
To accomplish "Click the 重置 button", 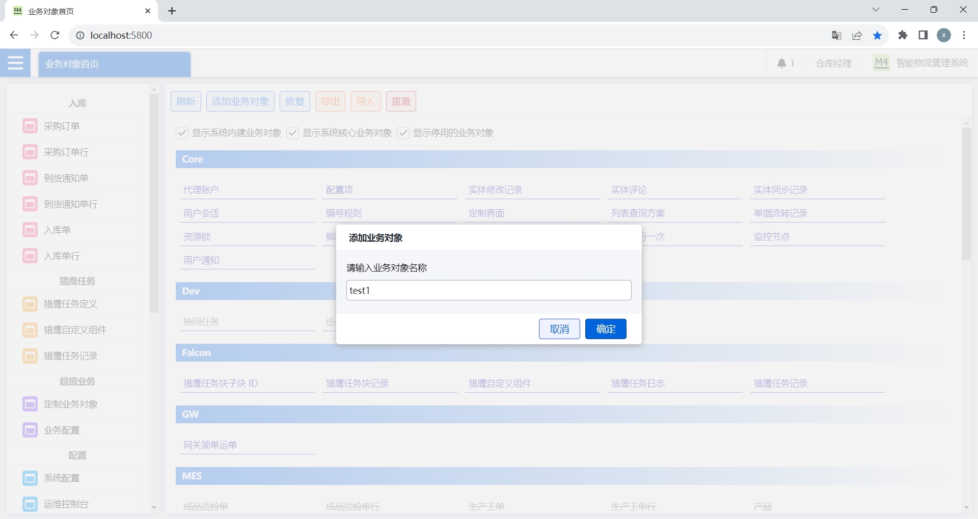I will [401, 101].
